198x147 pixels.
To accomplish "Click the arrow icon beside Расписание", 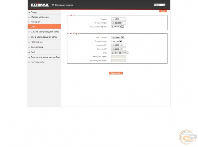I will coord(29,42).
